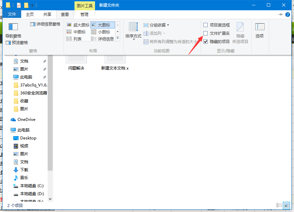Open the 图片工具 管理 tab
Image resolution: width=294 pixels, height=212 pixels.
(84, 14)
